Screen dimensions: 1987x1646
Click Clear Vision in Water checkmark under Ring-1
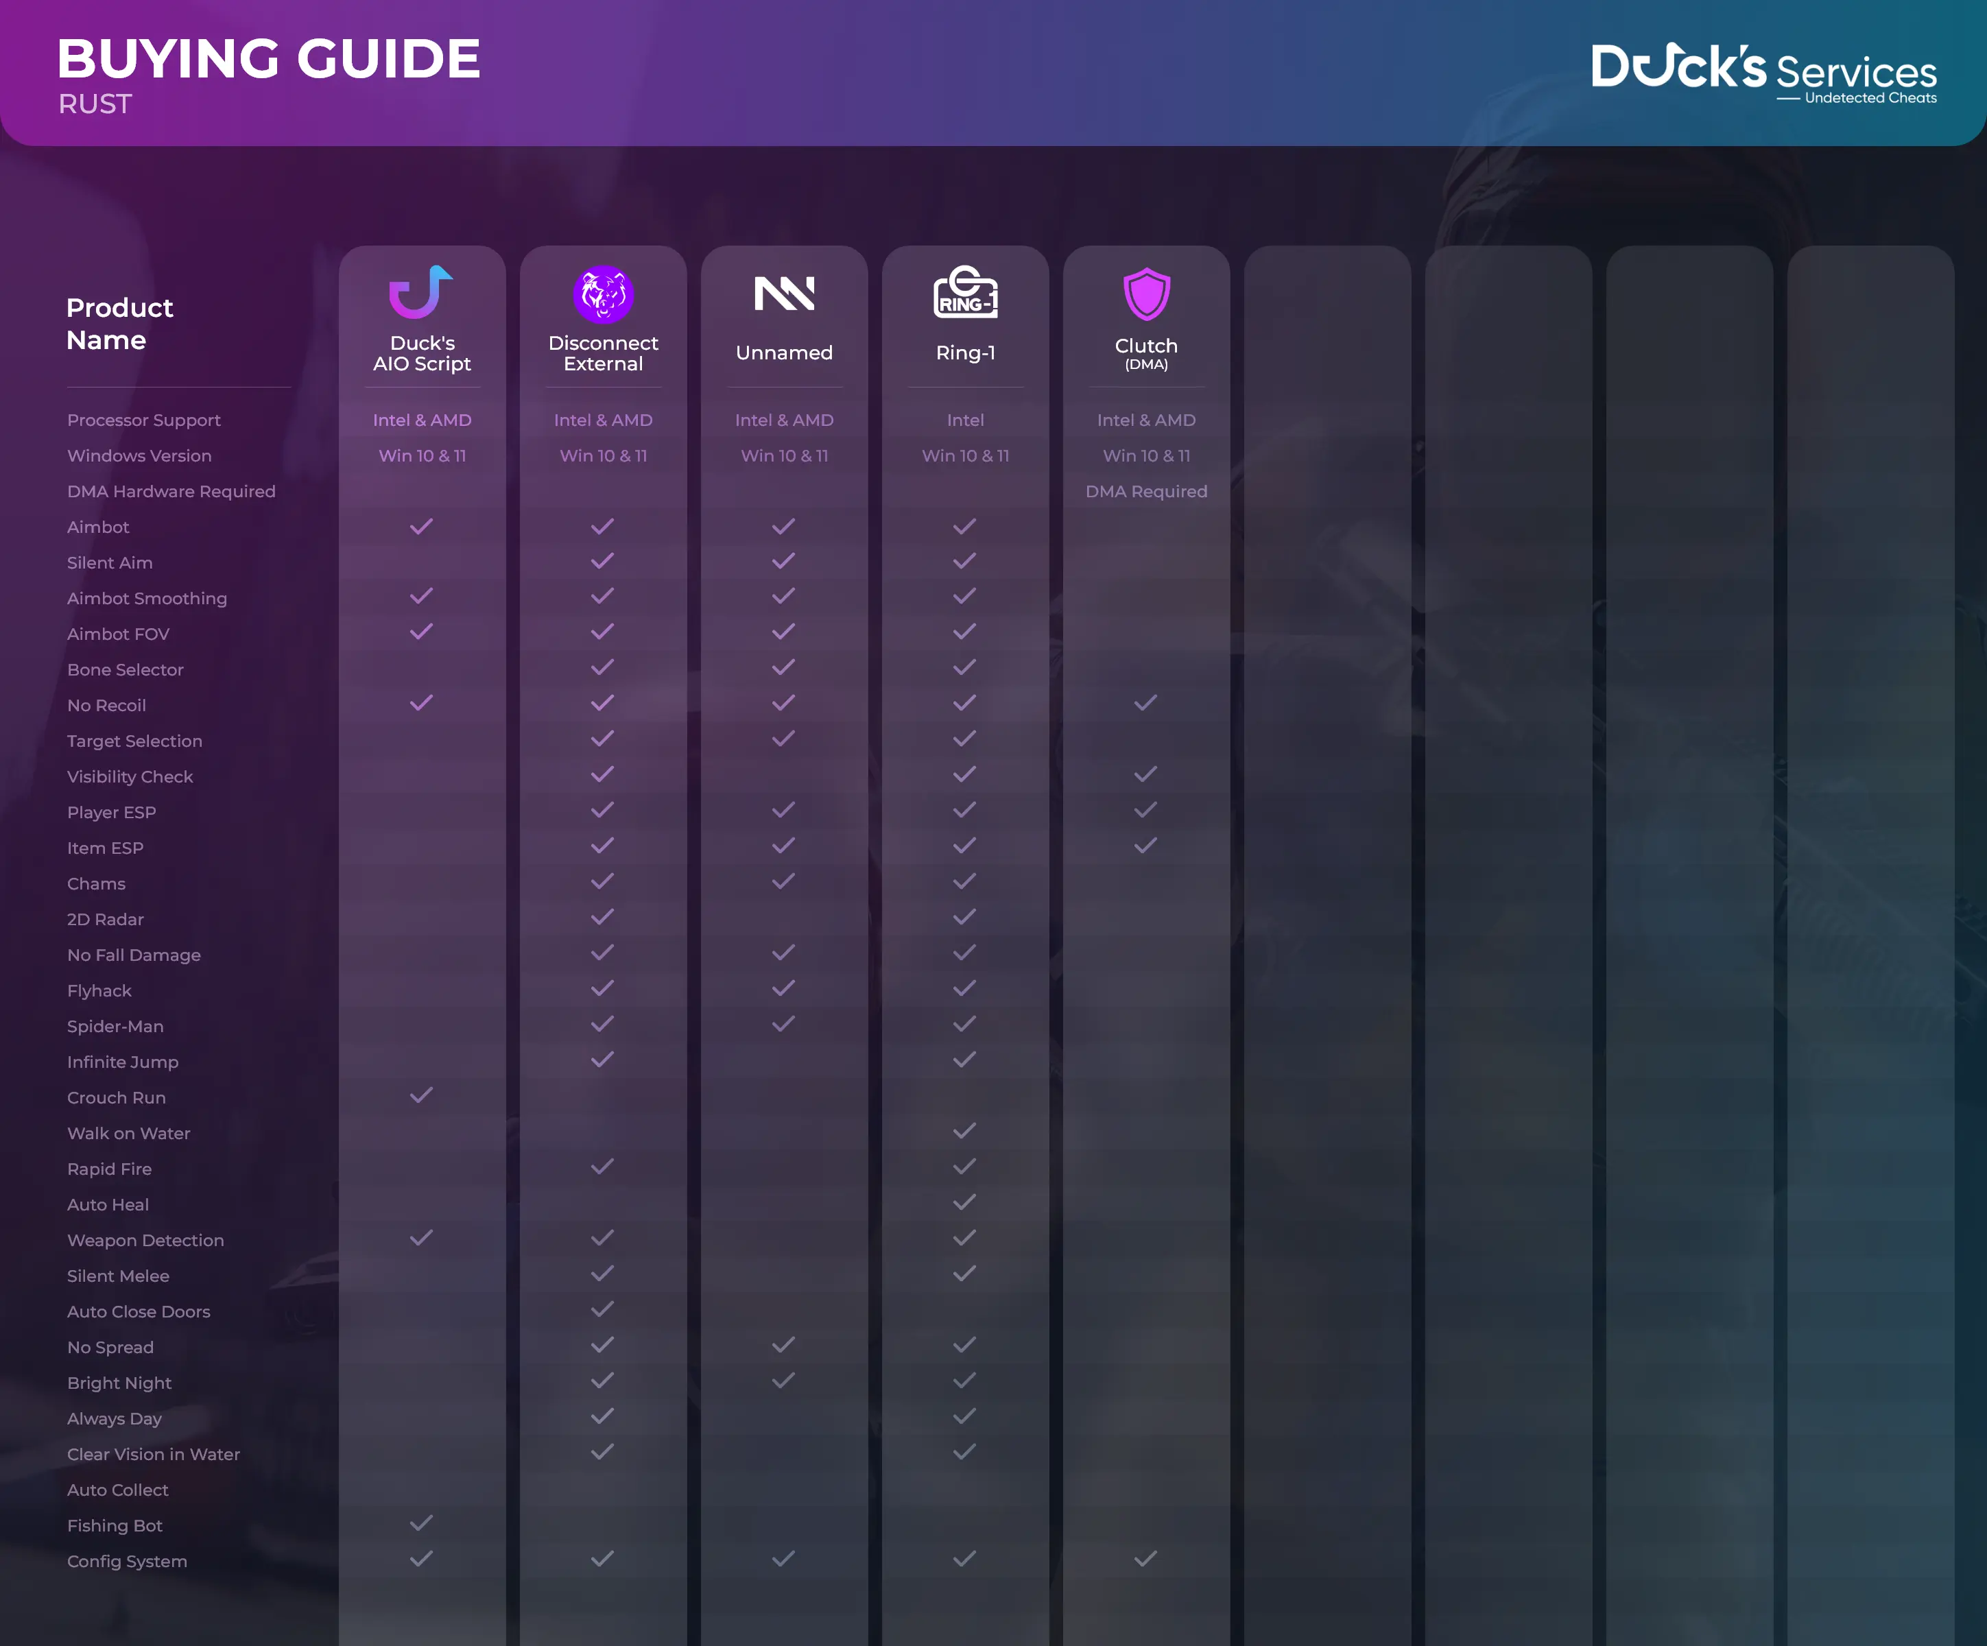pos(965,1451)
